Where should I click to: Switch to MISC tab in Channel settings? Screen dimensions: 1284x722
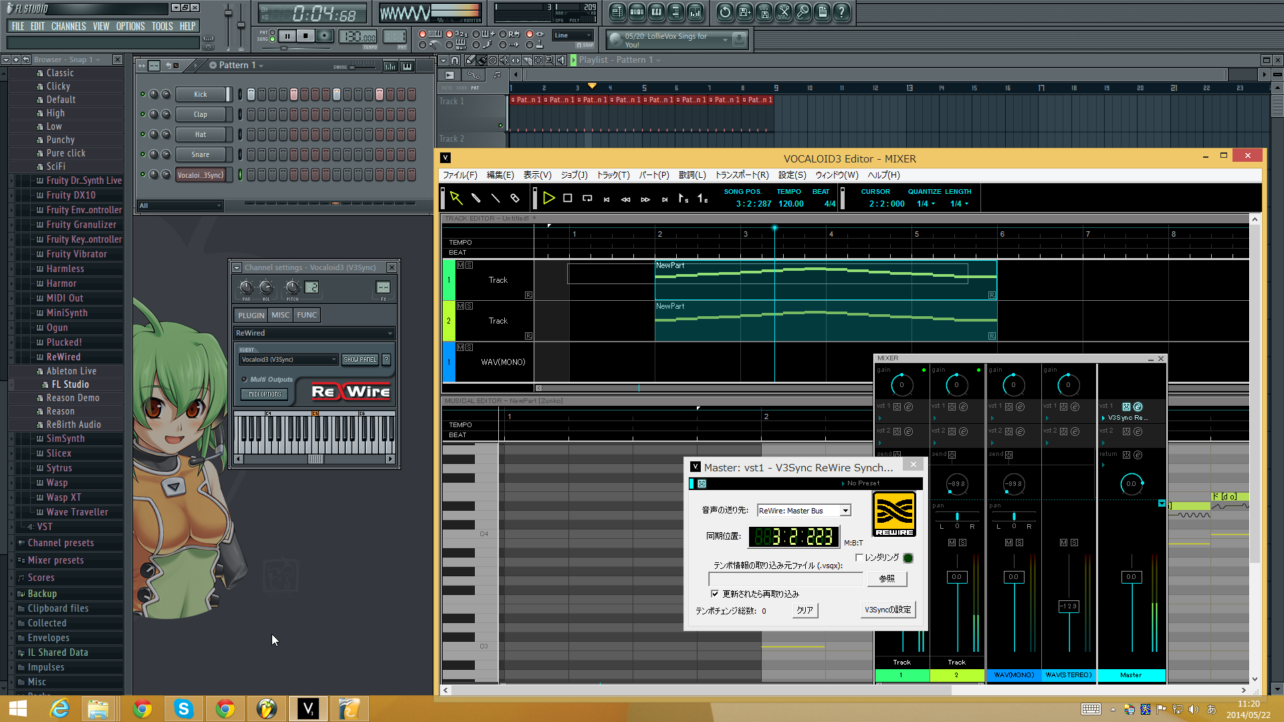(x=280, y=315)
